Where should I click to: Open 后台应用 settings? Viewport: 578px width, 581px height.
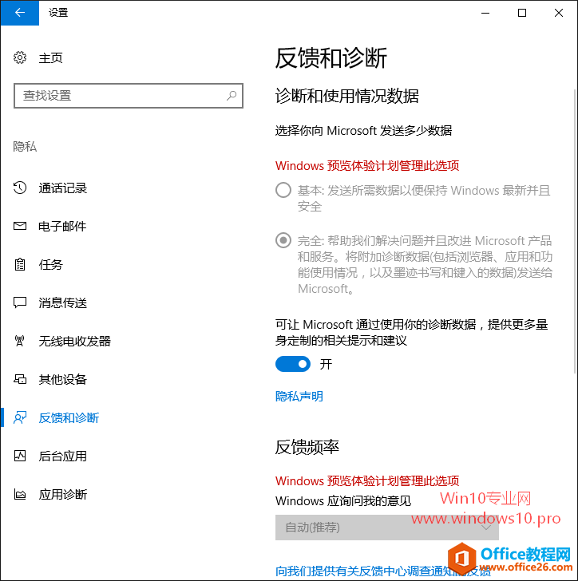(62, 456)
